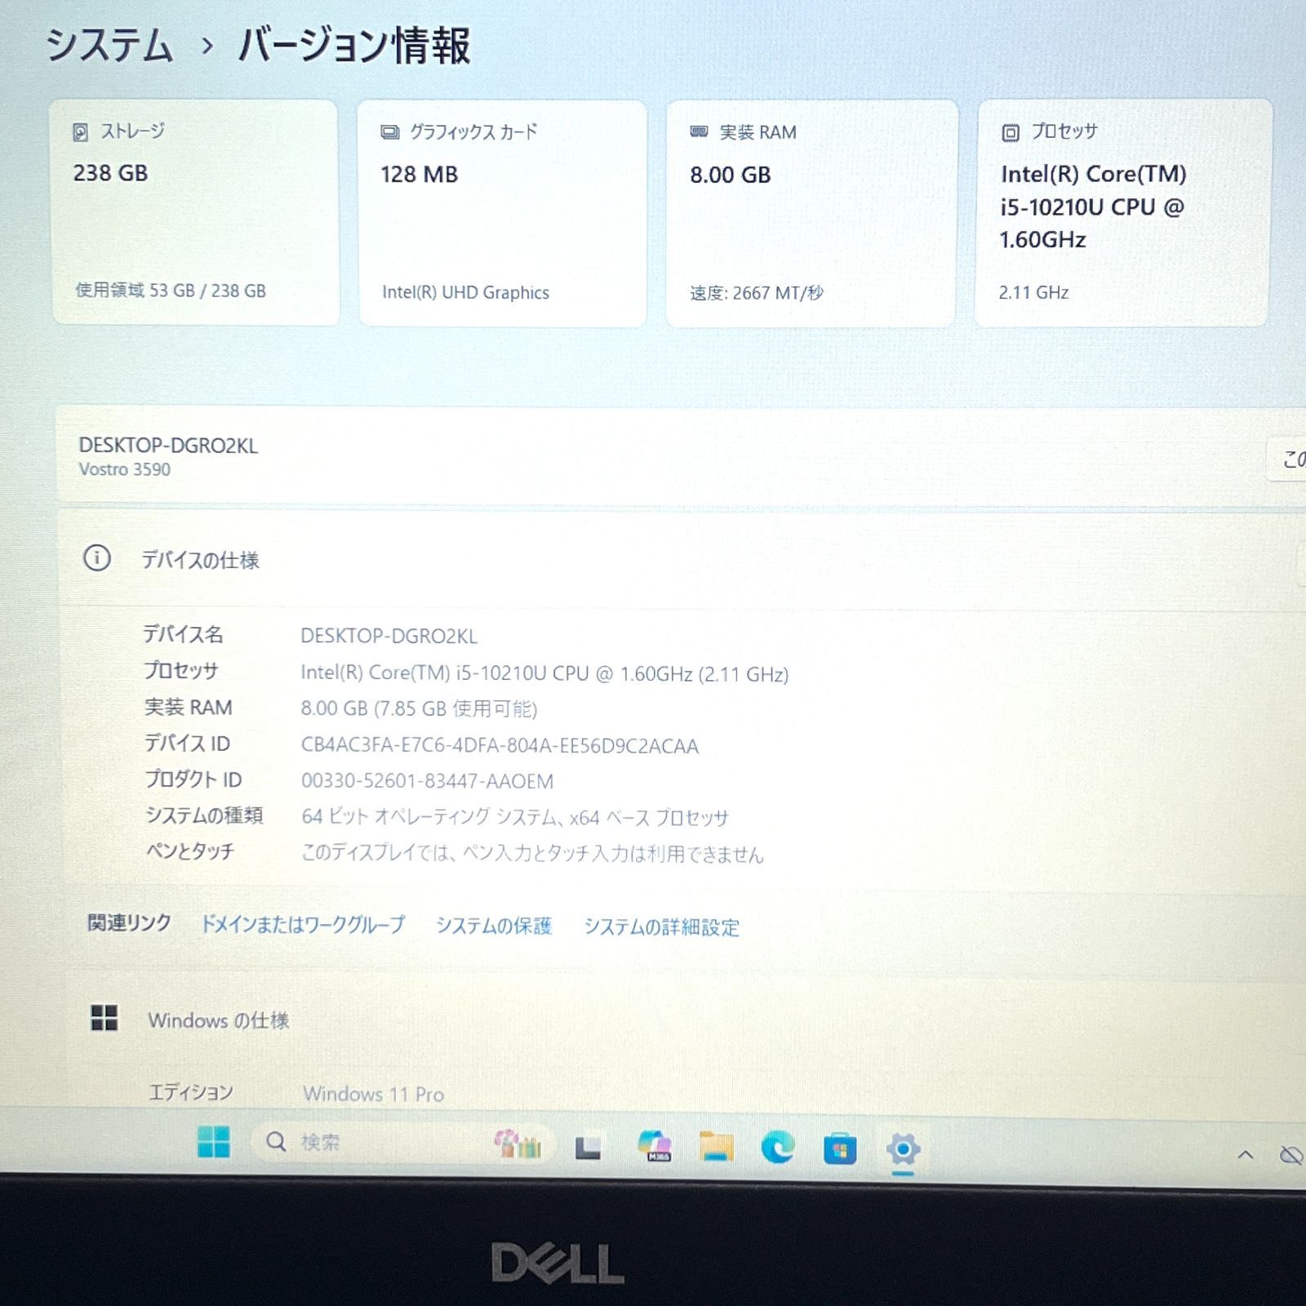Click the search highlights icon in search box

coord(518,1144)
